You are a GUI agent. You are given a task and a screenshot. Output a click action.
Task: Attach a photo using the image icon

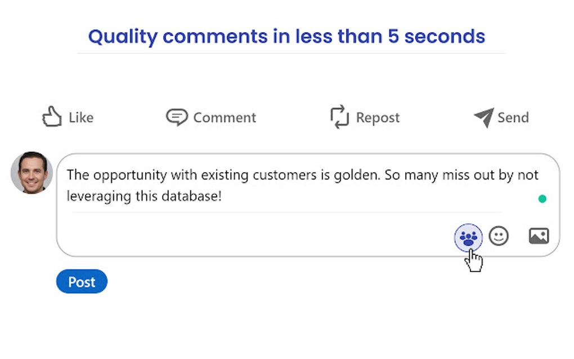539,236
